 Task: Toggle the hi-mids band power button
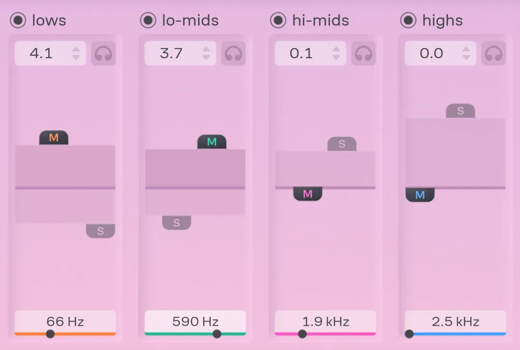click(x=278, y=20)
